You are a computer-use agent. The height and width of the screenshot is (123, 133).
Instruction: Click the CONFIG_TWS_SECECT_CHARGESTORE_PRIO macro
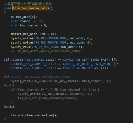coord(40,77)
